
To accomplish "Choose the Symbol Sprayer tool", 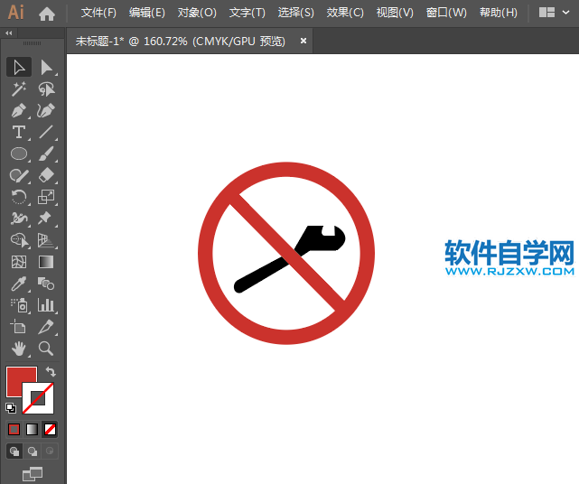I will click(19, 305).
